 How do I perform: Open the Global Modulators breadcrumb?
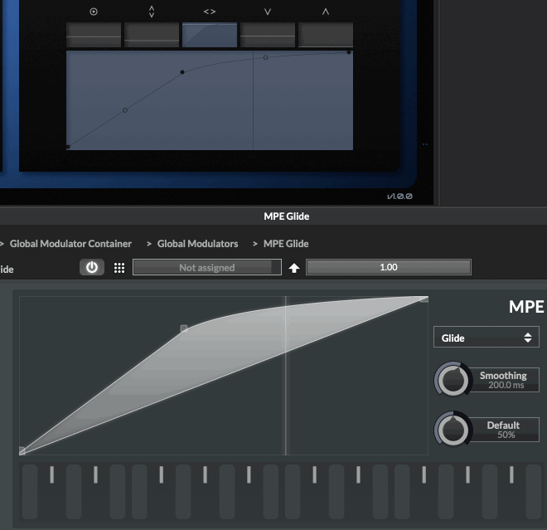click(197, 244)
